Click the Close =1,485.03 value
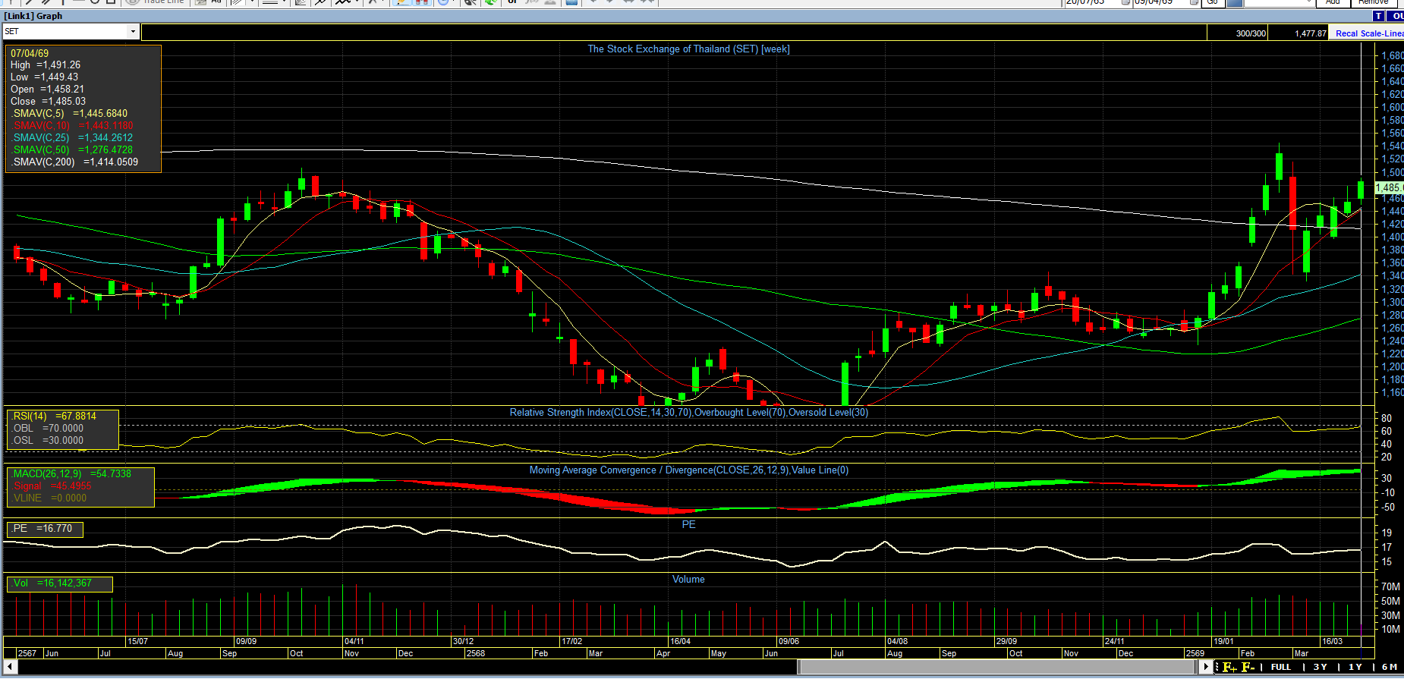 coord(48,102)
